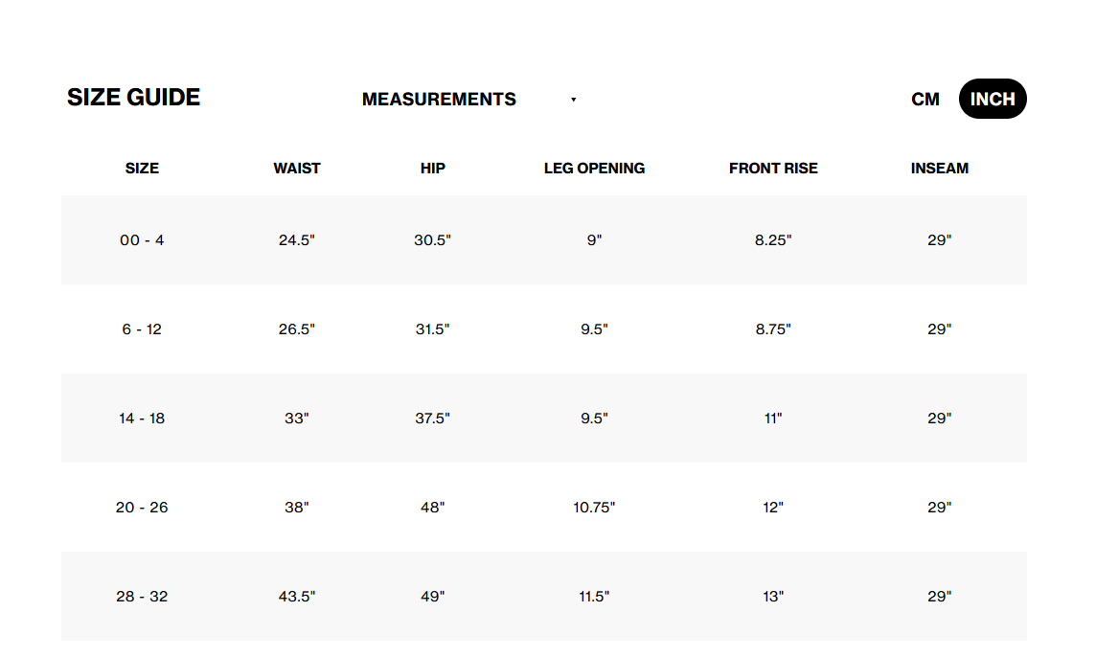The width and height of the screenshot is (1096, 657).
Task: Click the 6 - 12 size row
Action: coord(142,329)
